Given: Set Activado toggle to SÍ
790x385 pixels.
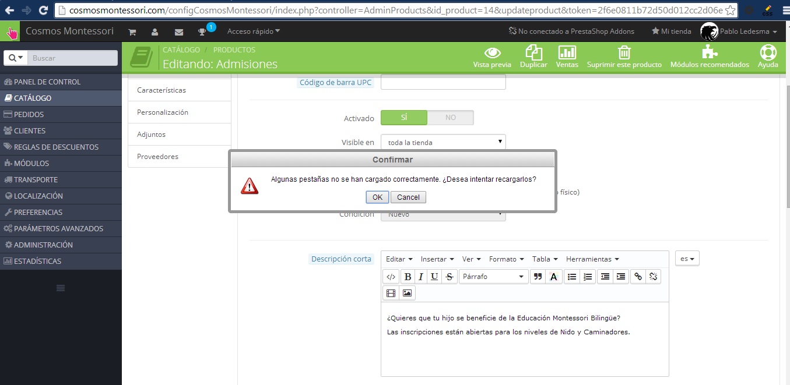Looking at the screenshot, I should (404, 118).
